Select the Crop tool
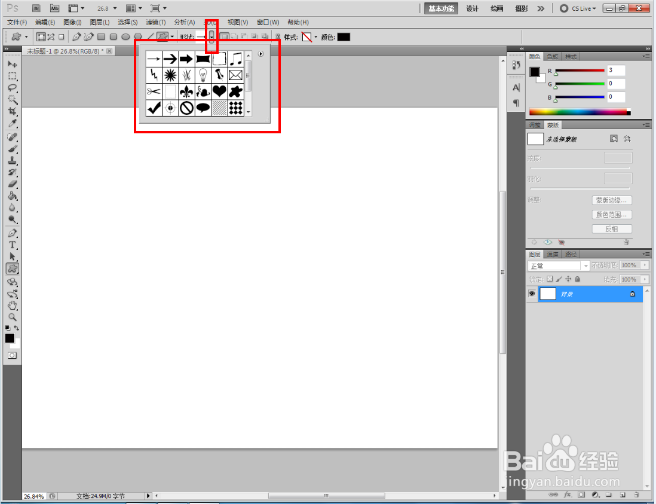Viewport: 656px width, 504px height. click(x=13, y=111)
